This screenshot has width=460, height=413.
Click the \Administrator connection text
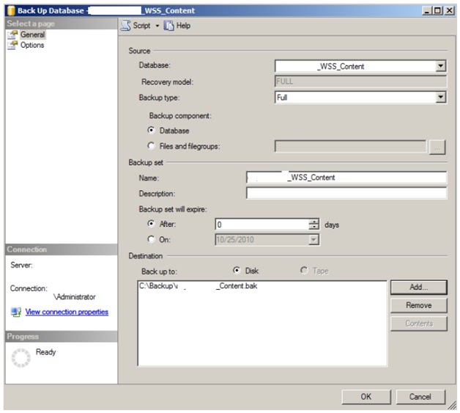[75, 297]
